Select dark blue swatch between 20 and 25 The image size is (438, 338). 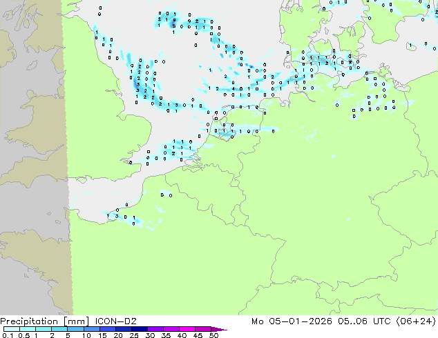[124, 329]
